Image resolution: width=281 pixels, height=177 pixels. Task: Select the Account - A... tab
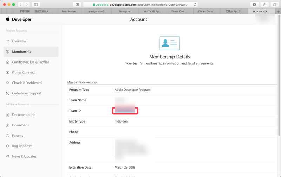coord(261,11)
